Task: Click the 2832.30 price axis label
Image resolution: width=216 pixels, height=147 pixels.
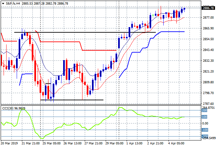Action: pos(208,61)
